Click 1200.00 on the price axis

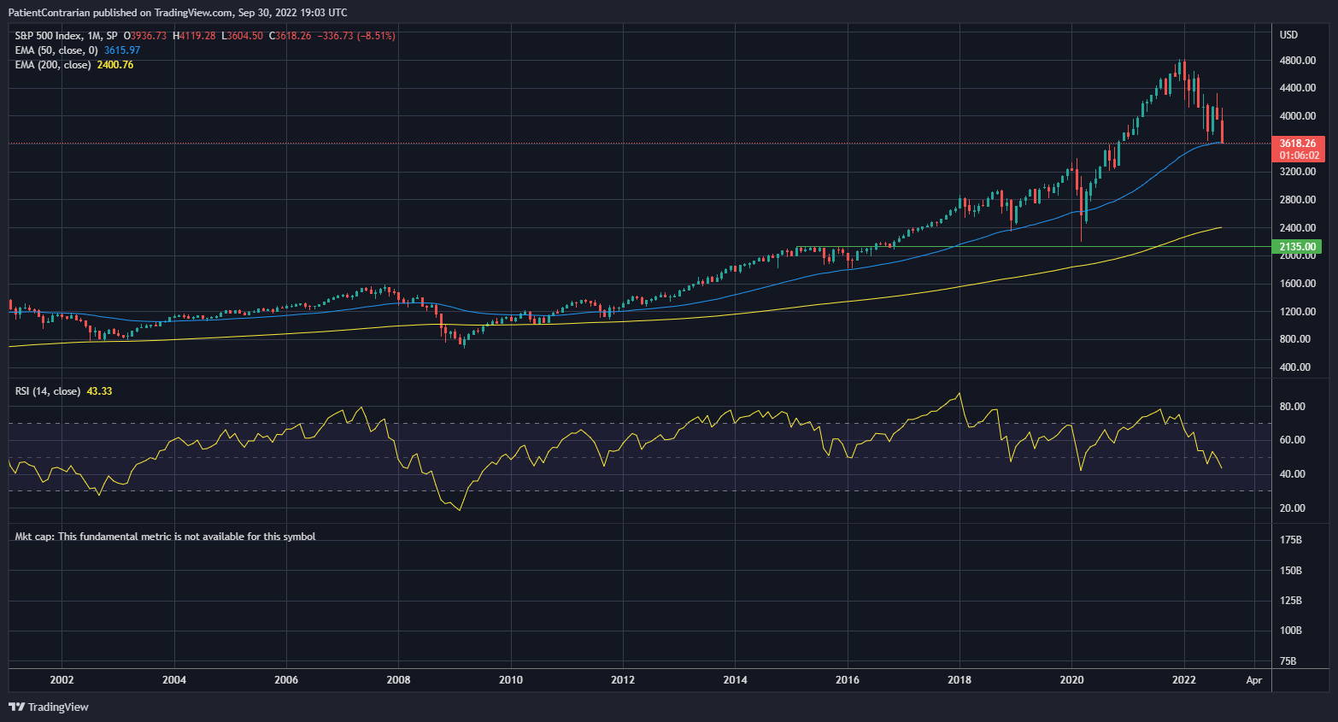tap(1297, 312)
